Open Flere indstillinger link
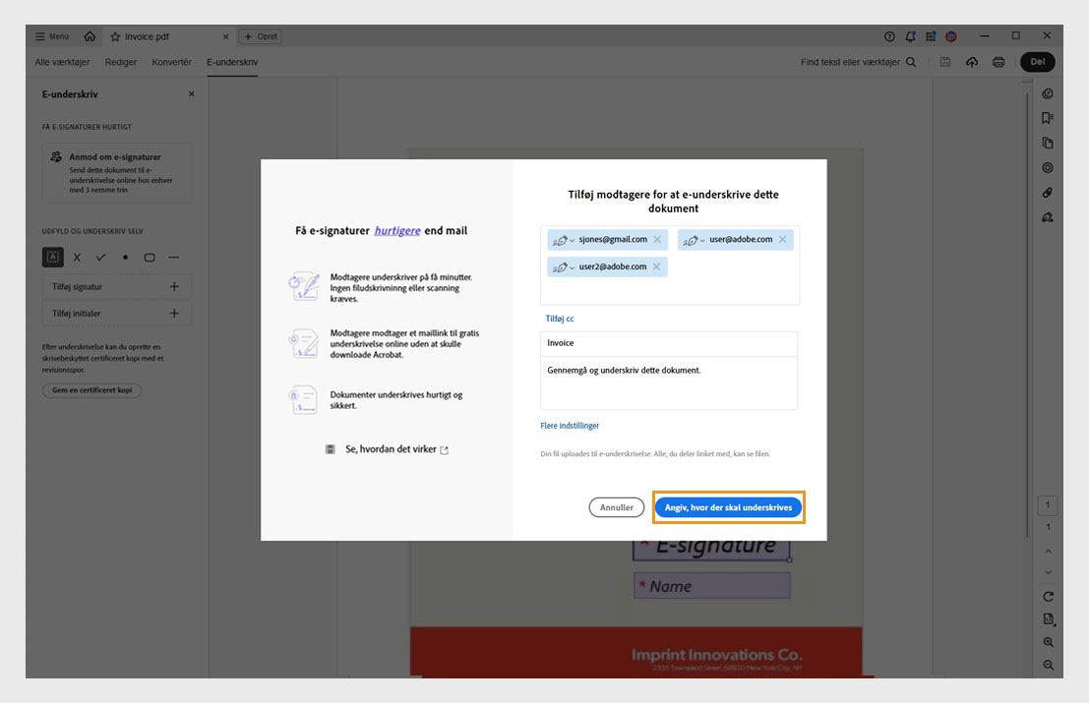 coord(569,425)
